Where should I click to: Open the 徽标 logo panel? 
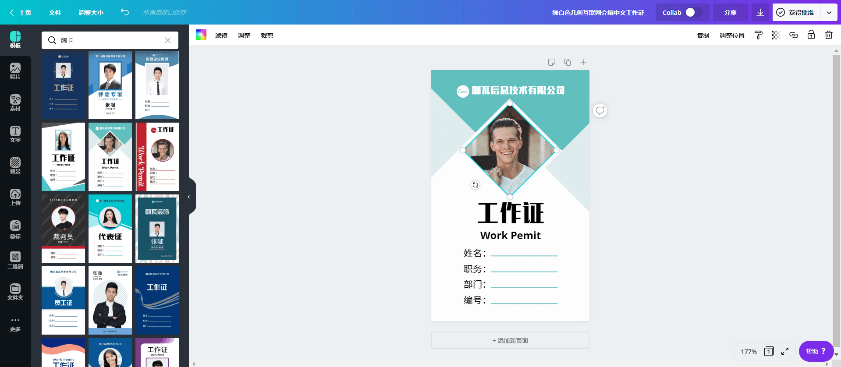click(15, 229)
